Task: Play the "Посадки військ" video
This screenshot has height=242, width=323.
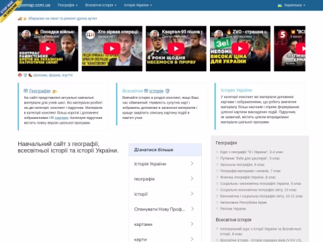Action: [48, 48]
